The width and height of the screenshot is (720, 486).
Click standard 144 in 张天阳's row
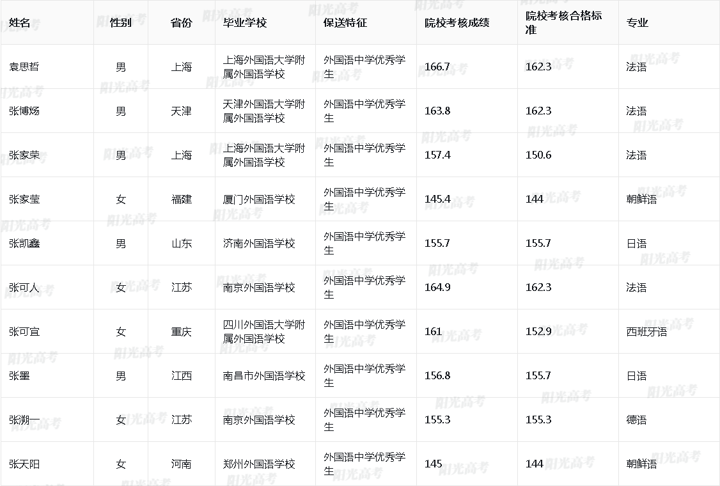(534, 464)
